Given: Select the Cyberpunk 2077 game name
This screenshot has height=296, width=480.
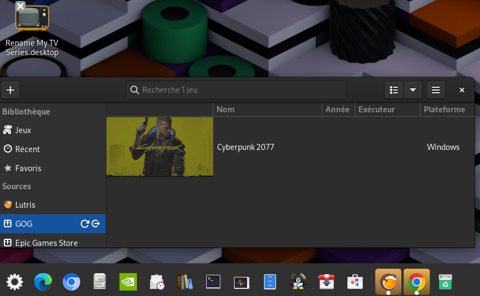Looking at the screenshot, I should [x=245, y=147].
